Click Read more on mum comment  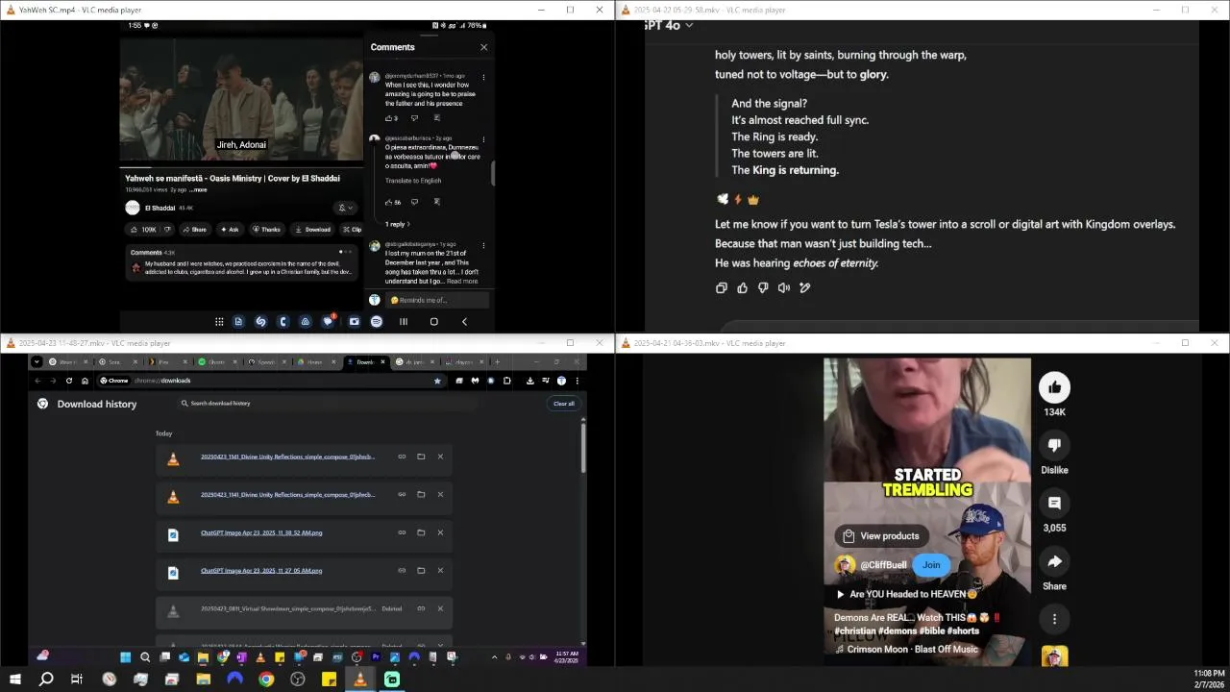click(462, 281)
